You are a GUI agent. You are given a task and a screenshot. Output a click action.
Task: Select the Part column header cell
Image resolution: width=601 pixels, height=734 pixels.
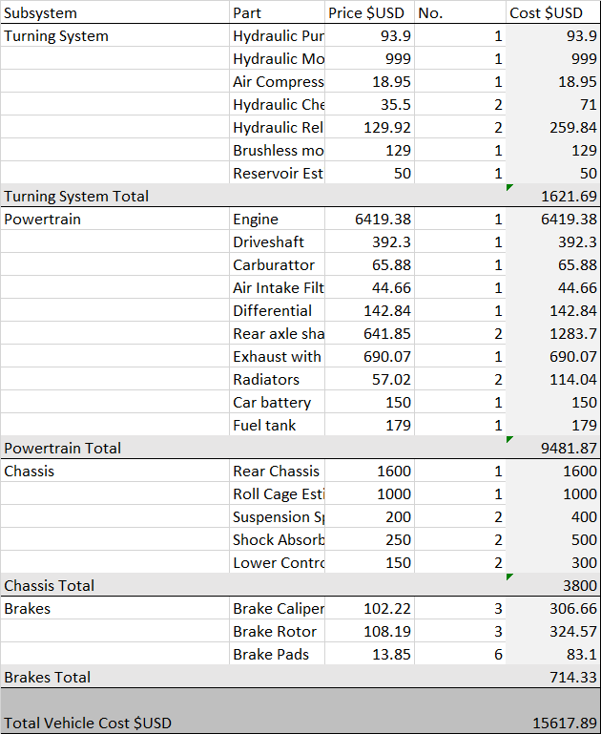click(277, 12)
